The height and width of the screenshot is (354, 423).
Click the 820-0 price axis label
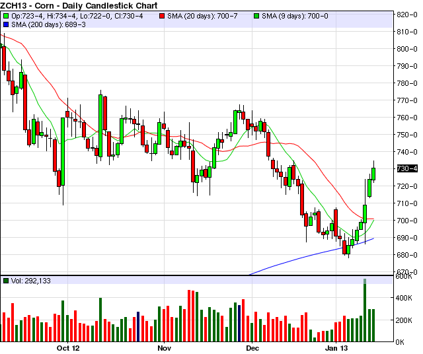[407, 15]
